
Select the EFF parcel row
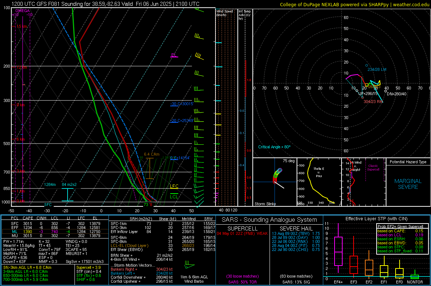click(56, 228)
